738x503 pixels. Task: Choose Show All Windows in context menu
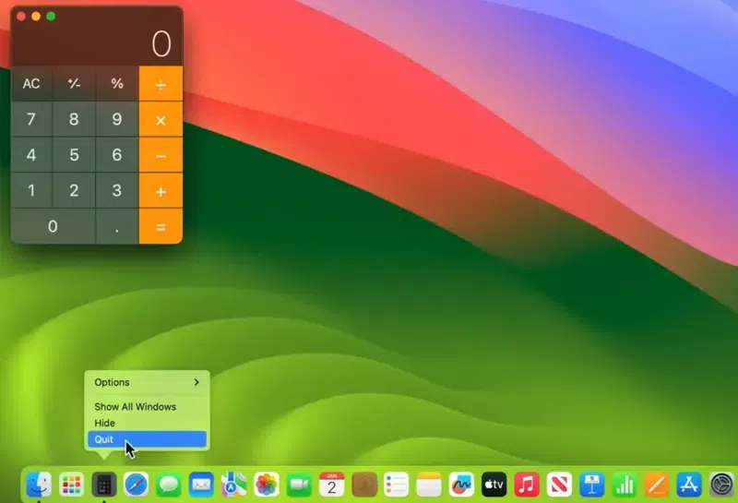[147, 407]
